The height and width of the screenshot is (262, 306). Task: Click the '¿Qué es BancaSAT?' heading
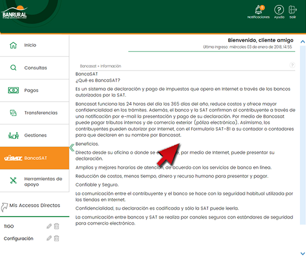[98, 80]
